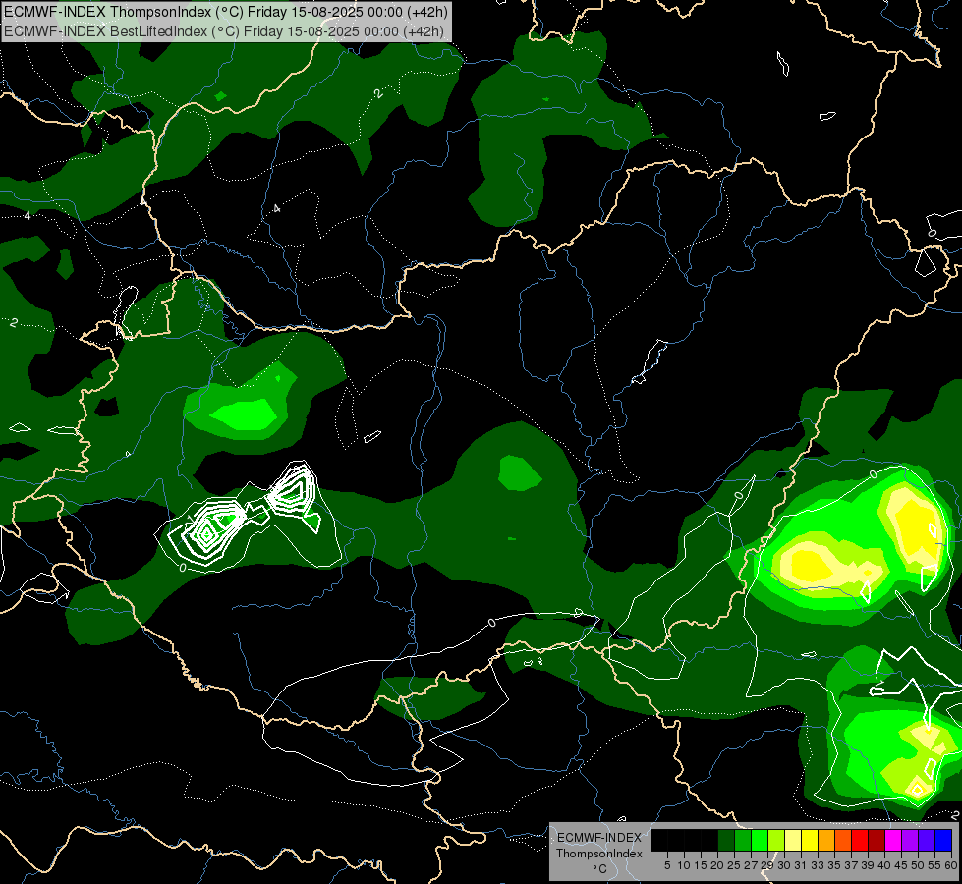Viewport: 962px width, 884px height.
Task: Click the ThompsonIndex forecast title line
Action: point(226,11)
